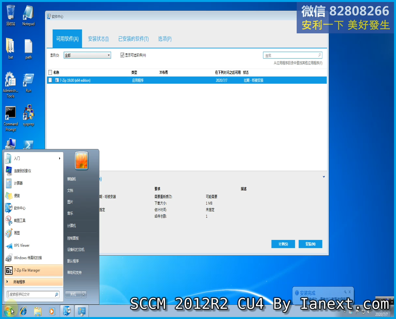Open the 已安装的软件(T) tab
Image resolution: width=396 pixels, height=319 pixels.
click(x=133, y=39)
